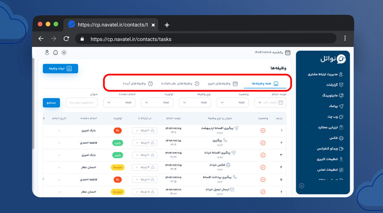
Task: Expand the نوع وظیفه filter dropdown
Action: tap(194, 102)
